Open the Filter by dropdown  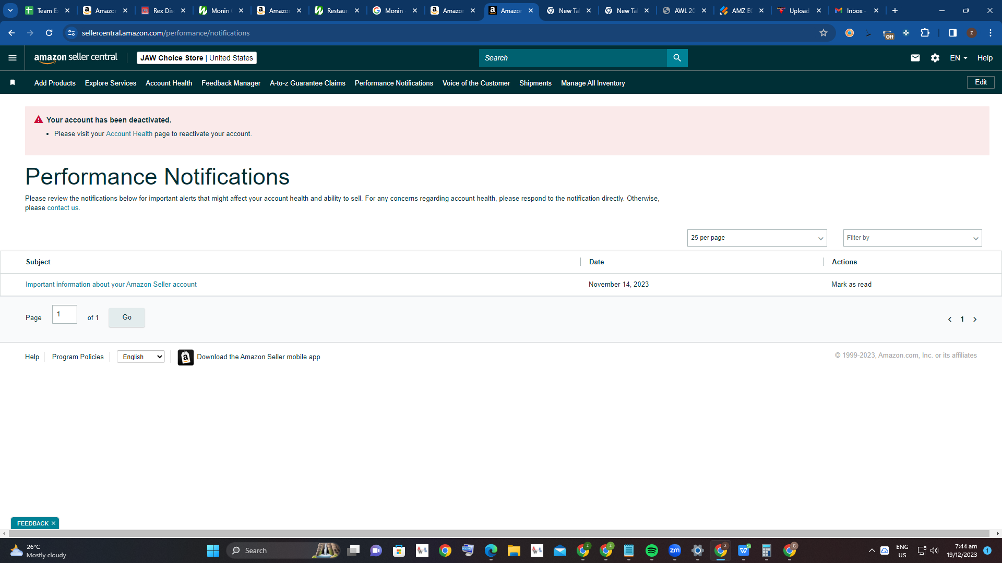tap(912, 238)
